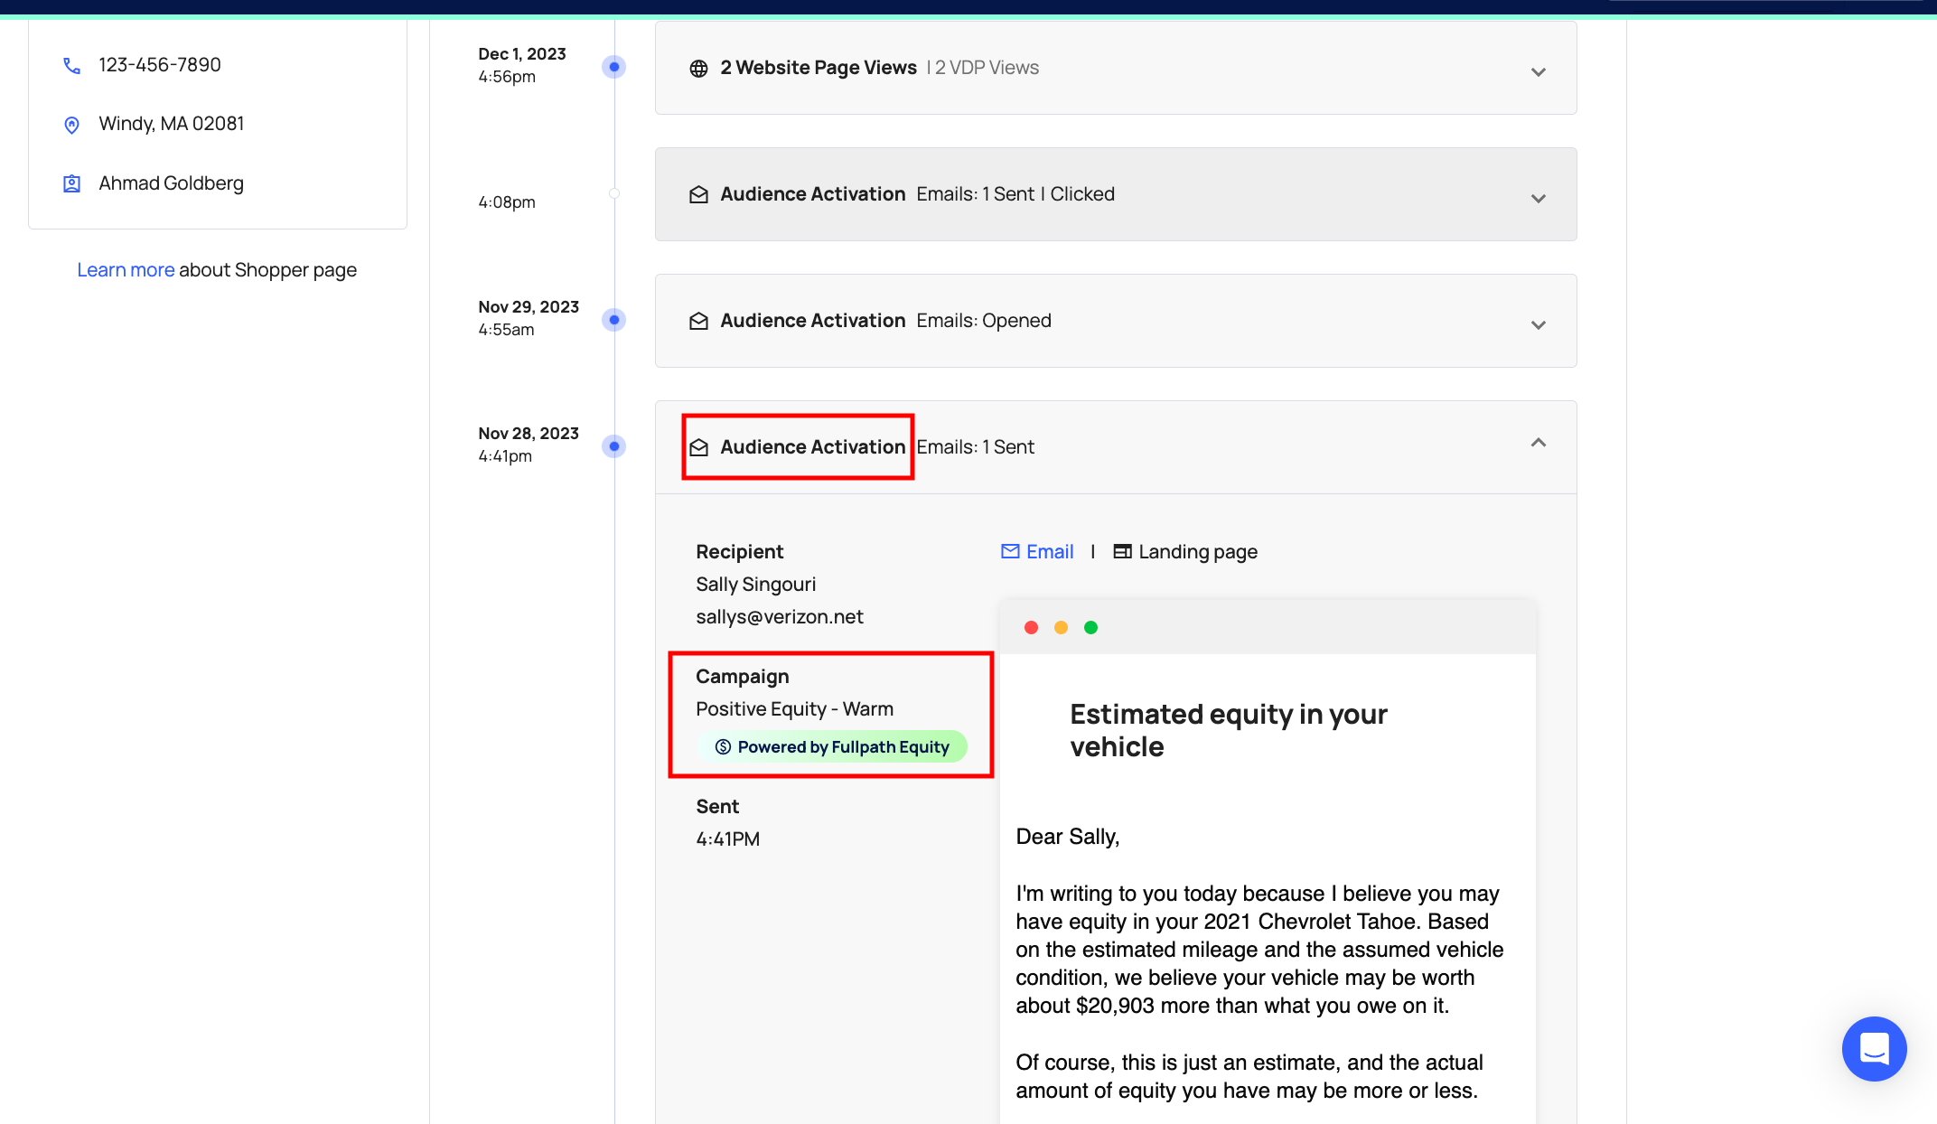Switch to the Landing page tab
1937x1124 pixels.
(1196, 552)
